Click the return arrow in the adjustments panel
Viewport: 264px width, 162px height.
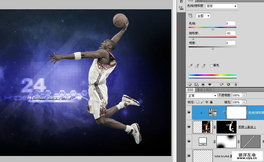coord(190,84)
